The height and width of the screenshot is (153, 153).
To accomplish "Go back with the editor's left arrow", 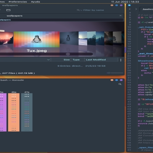I will point(130,9).
